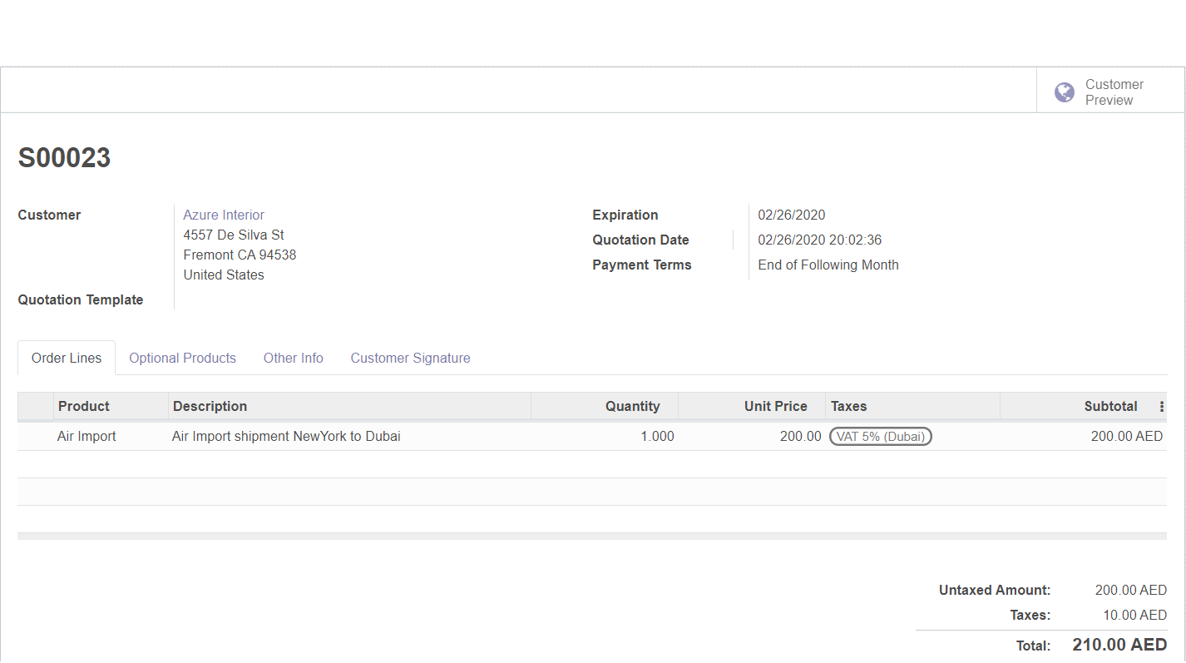Go to the Customer Signature tab

pos(410,359)
